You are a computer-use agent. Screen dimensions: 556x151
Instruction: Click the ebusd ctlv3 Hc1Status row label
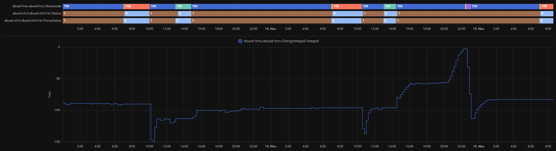click(37, 13)
